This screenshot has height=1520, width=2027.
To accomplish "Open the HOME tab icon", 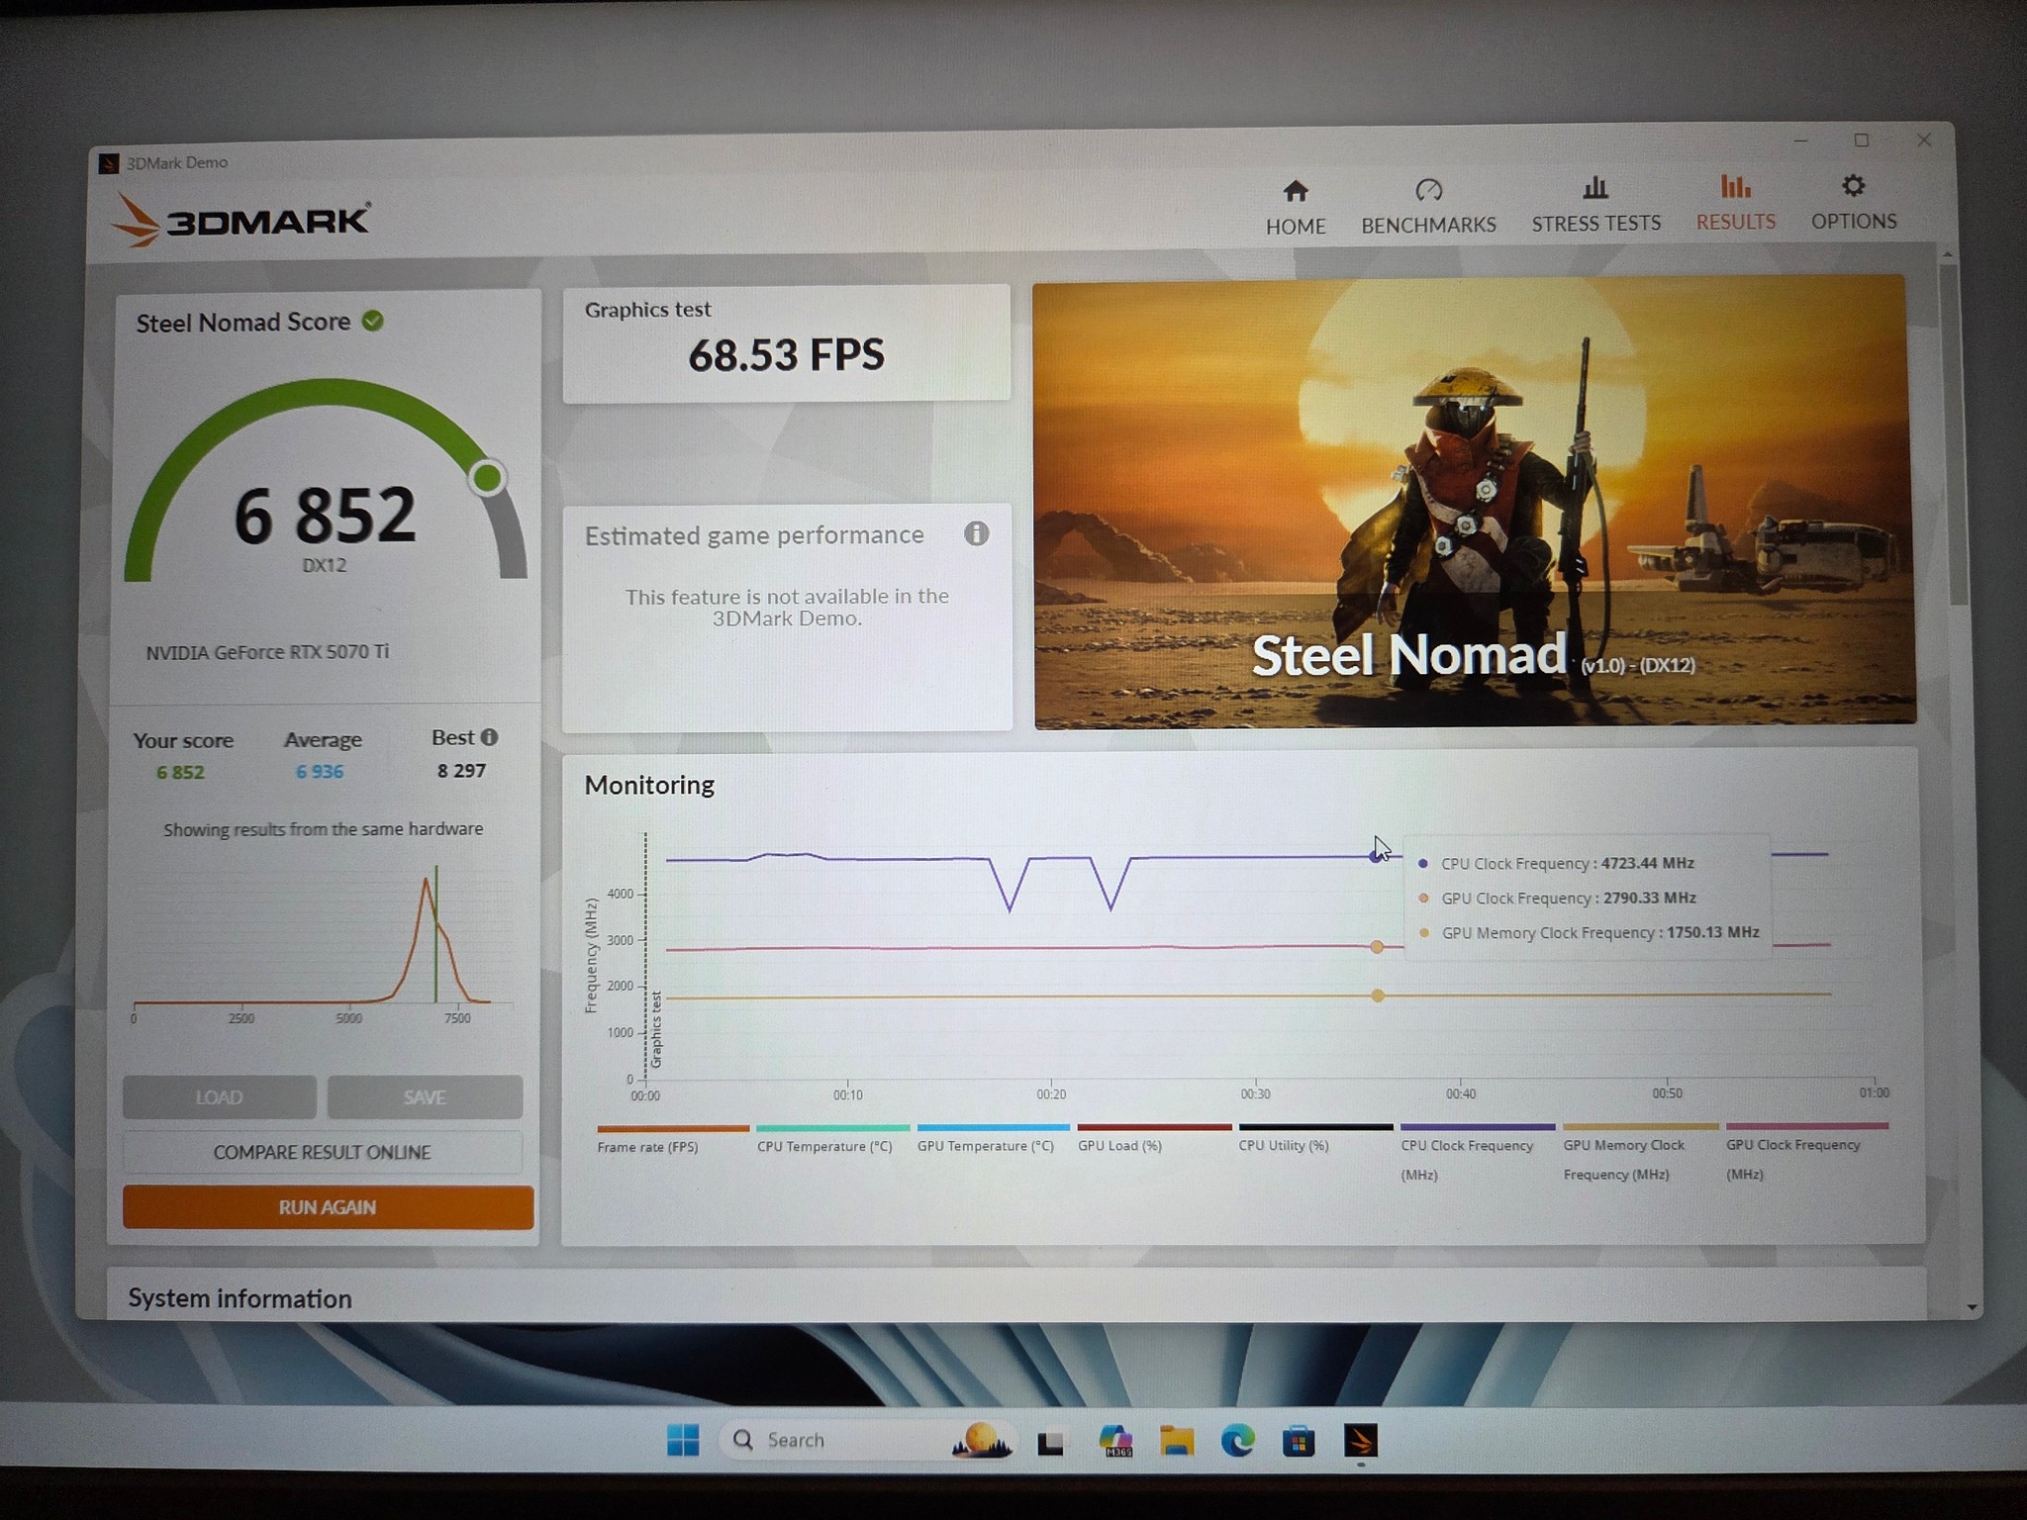I will click(1295, 190).
